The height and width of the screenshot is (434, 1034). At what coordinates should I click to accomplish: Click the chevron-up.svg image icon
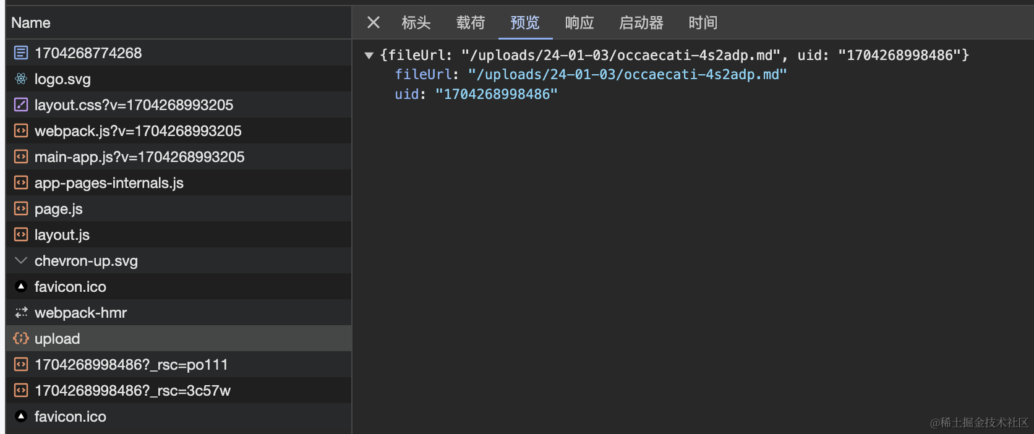(x=21, y=261)
